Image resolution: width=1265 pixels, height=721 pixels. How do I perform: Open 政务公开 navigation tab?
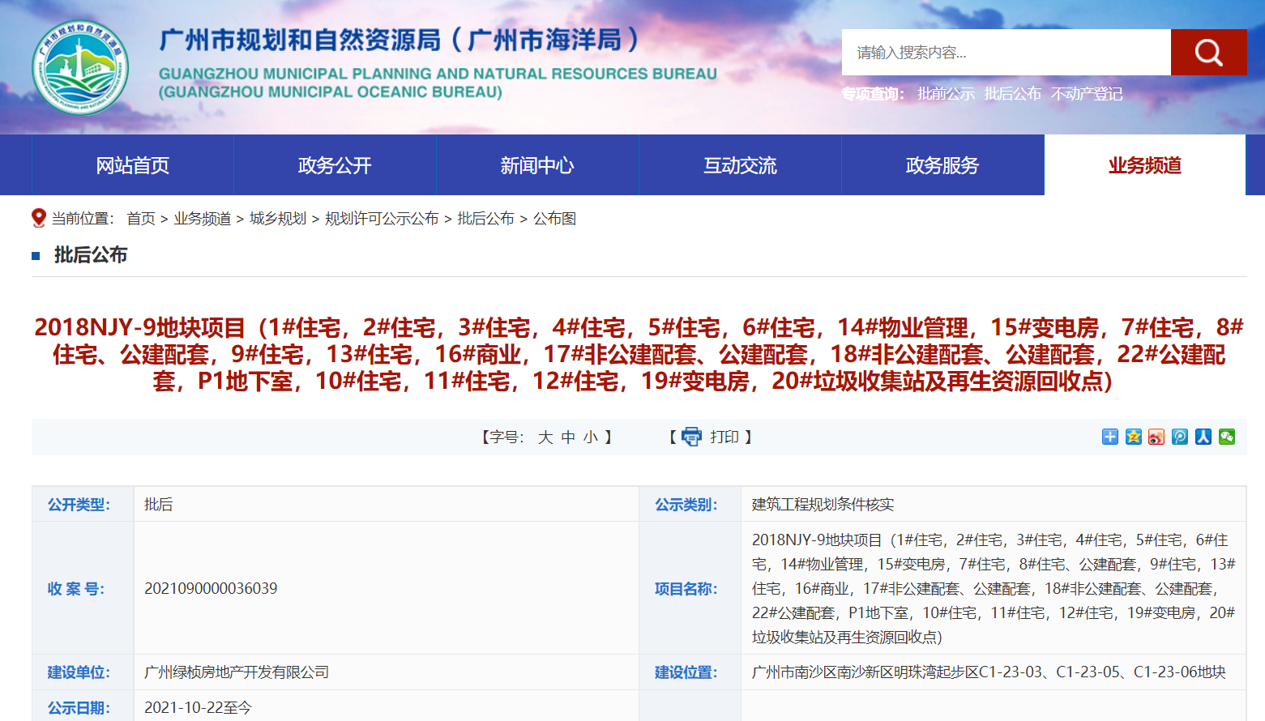335,165
